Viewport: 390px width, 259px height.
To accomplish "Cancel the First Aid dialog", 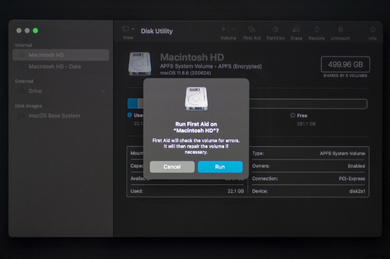I will 172,167.
